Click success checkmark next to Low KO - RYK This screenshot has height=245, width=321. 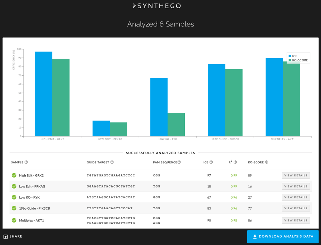[x=14, y=197]
